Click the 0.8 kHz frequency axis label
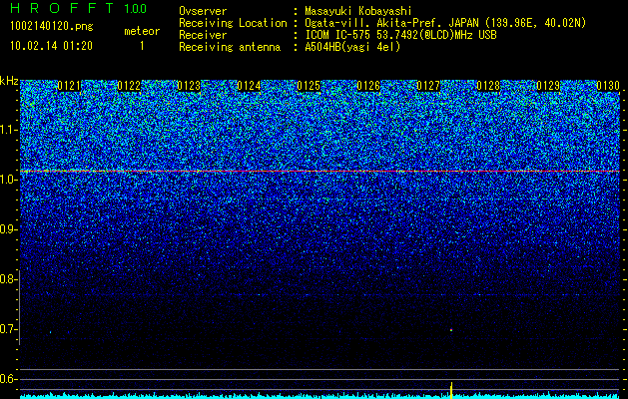Image resolution: width=628 pixels, height=399 pixels. pyautogui.click(x=9, y=279)
